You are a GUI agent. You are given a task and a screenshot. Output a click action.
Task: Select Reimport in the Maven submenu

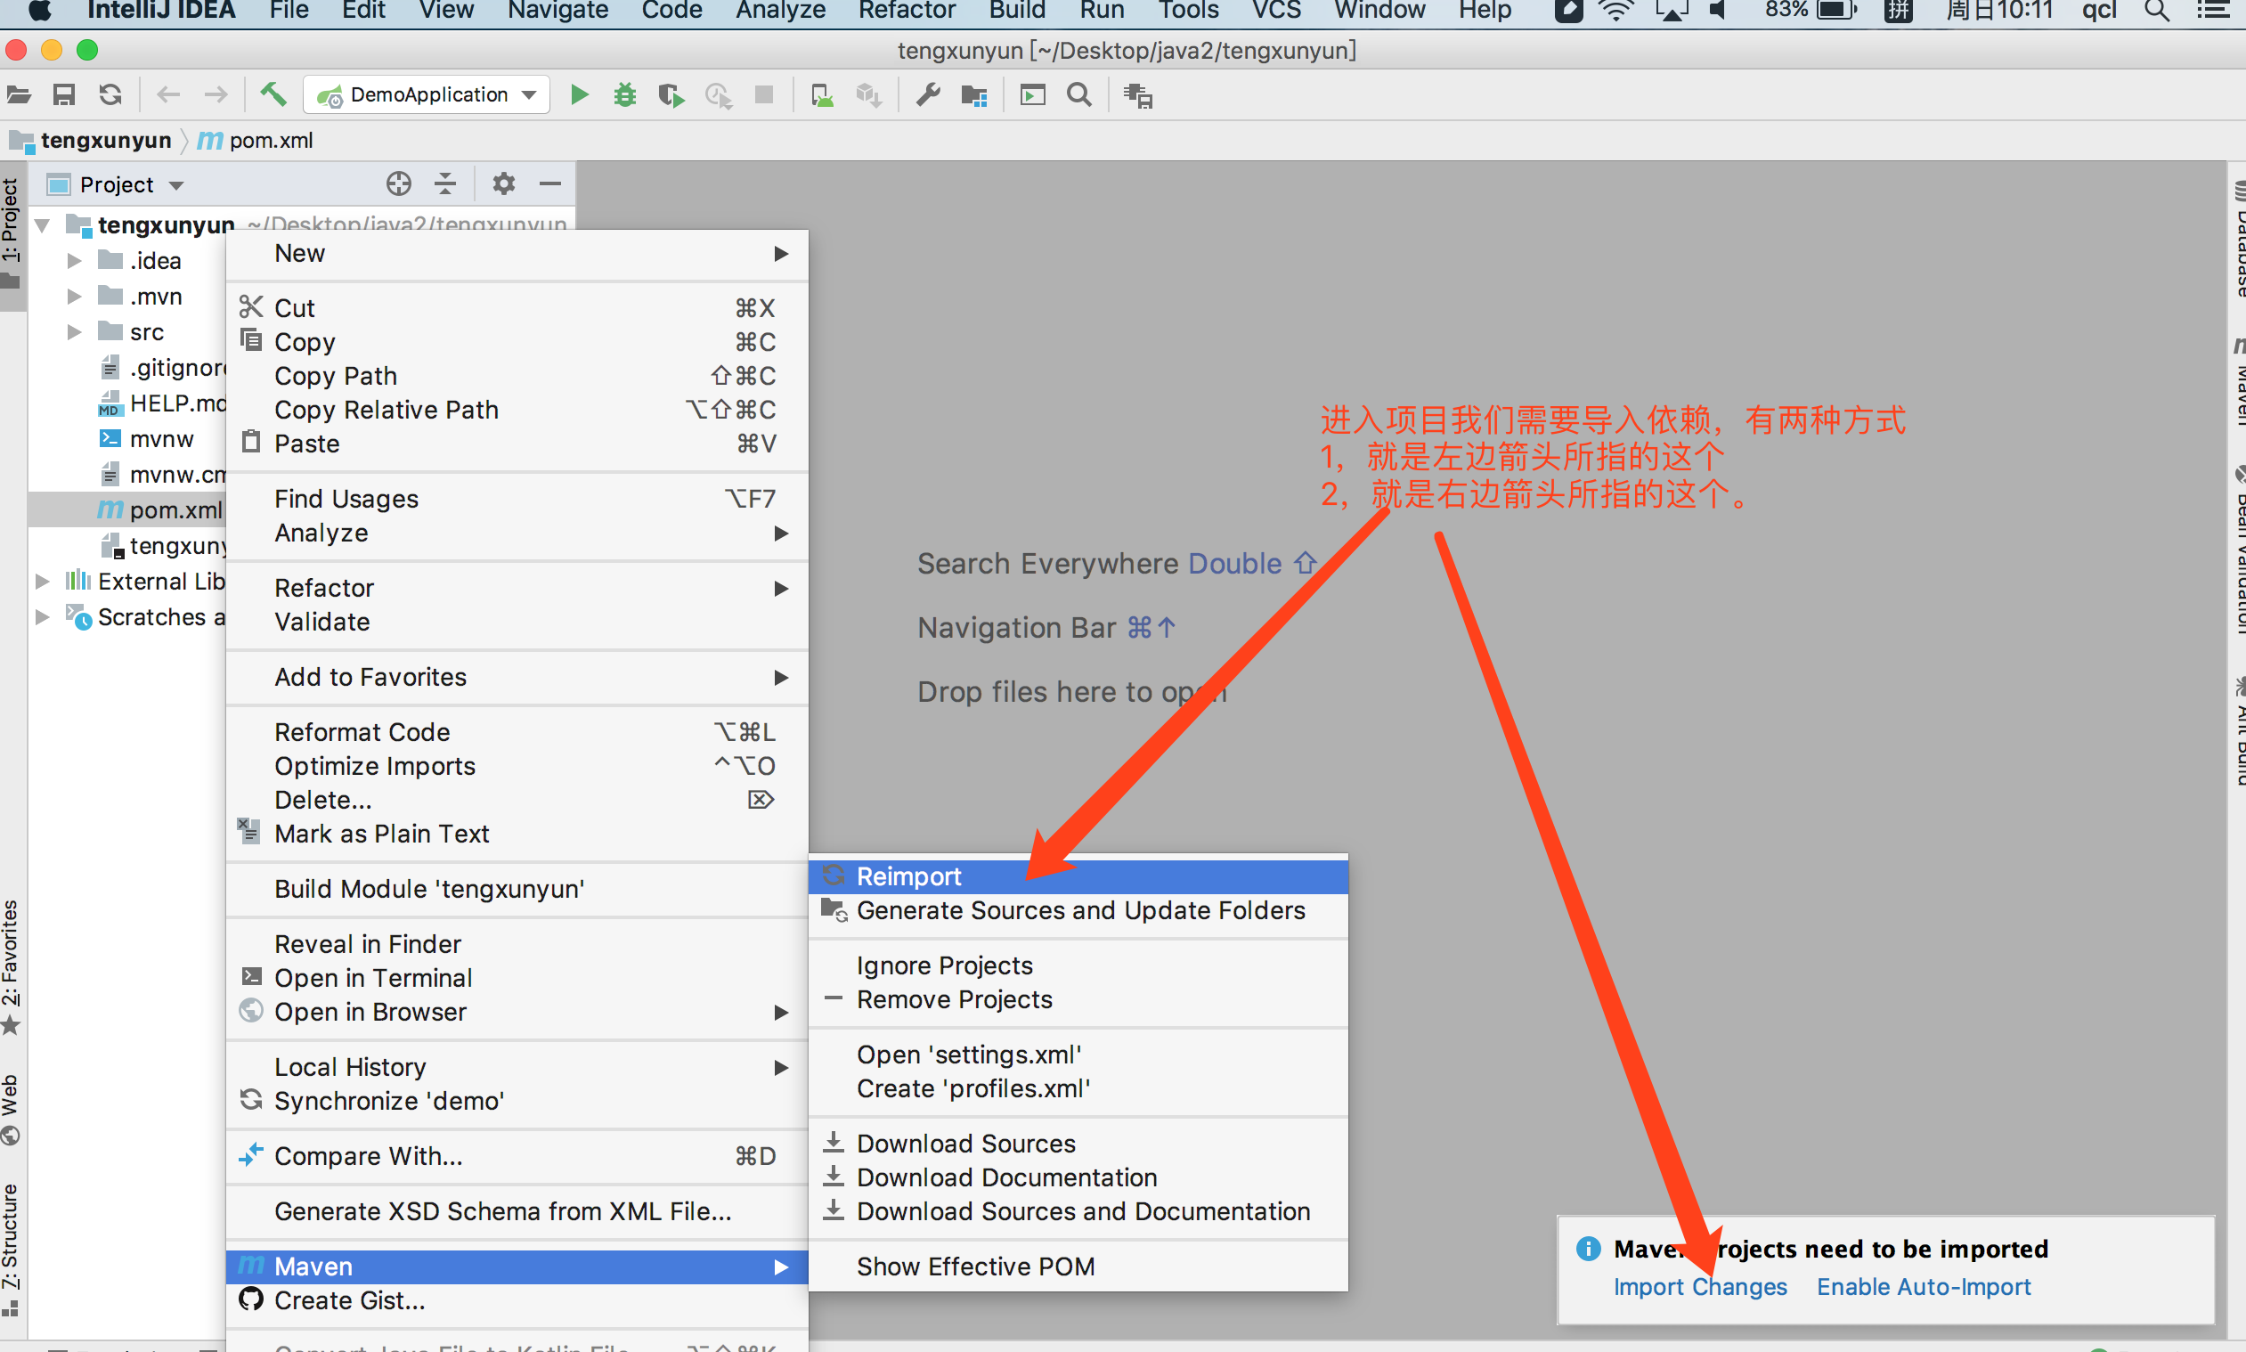coord(908,876)
